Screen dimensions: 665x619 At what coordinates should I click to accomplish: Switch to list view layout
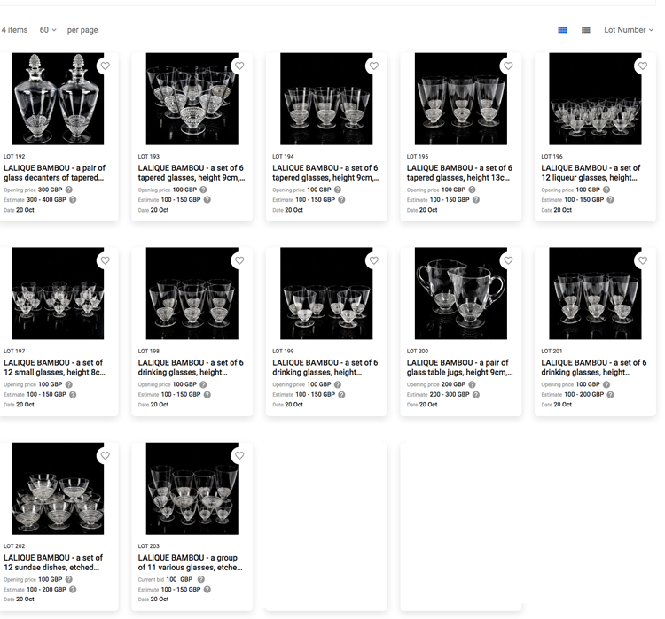click(586, 30)
